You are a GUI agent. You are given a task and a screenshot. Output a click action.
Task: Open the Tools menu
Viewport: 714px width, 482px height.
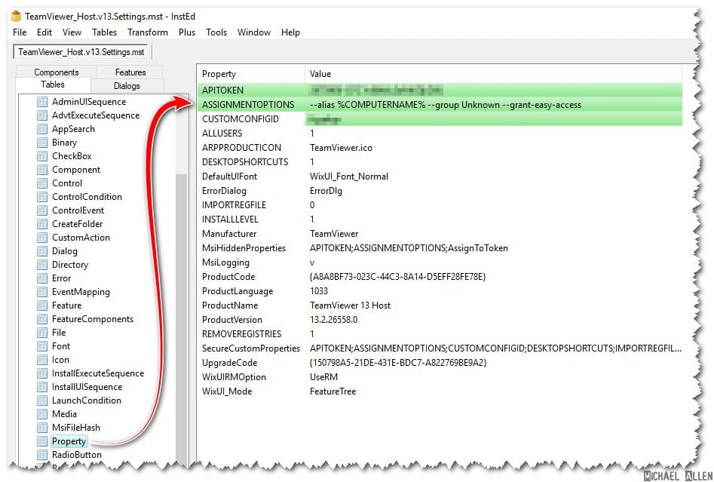tap(216, 32)
